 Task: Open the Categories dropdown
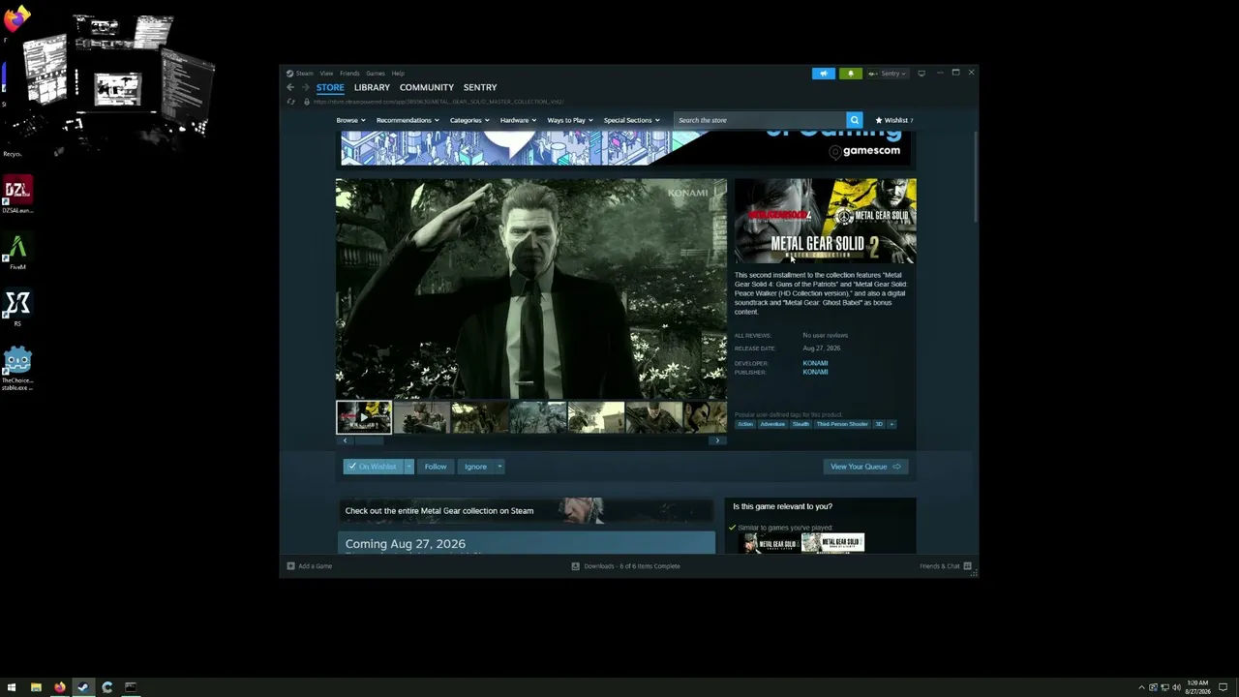coord(468,120)
